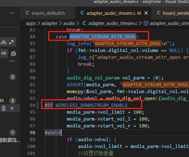Click line number 94 in gutter
This screenshot has width=189, height=157.
(32, 105)
